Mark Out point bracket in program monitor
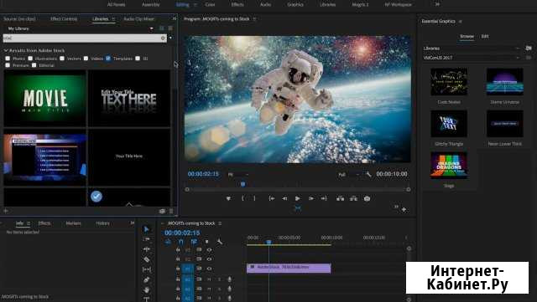The image size is (537, 302). pos(254,198)
